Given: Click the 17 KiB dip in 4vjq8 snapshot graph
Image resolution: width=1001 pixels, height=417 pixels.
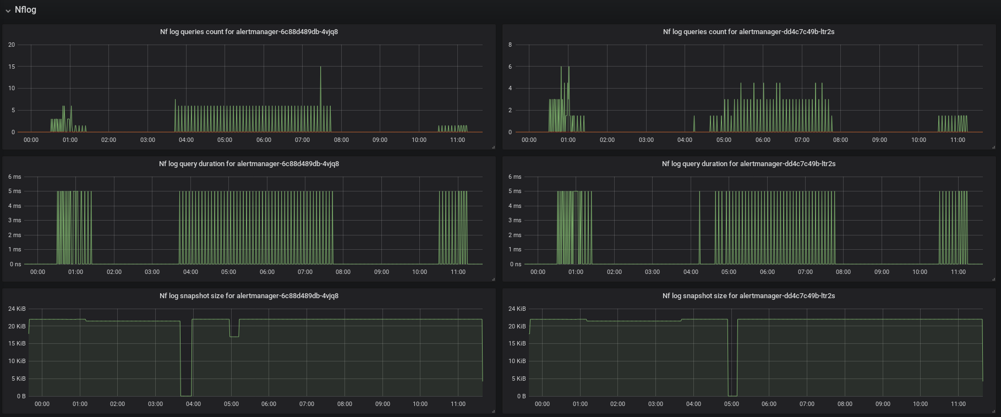Looking at the screenshot, I should 234,336.
